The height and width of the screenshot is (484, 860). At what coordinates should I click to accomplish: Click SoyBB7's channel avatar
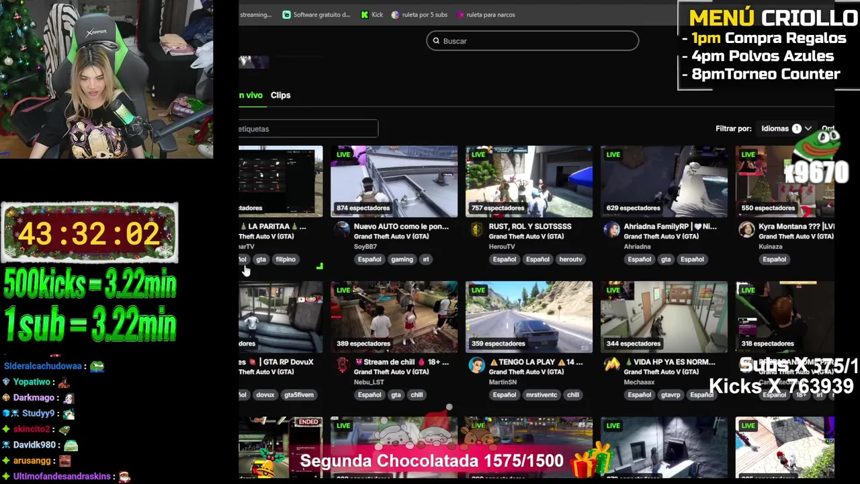coord(342,230)
